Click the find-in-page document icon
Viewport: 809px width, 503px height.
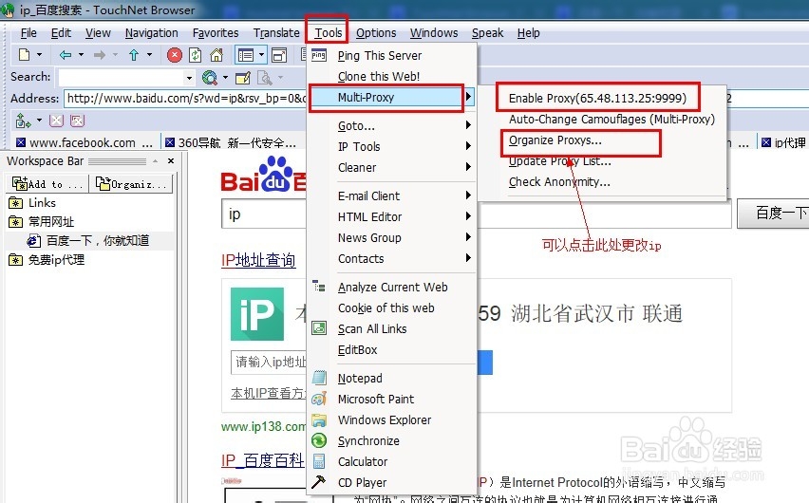[264, 78]
